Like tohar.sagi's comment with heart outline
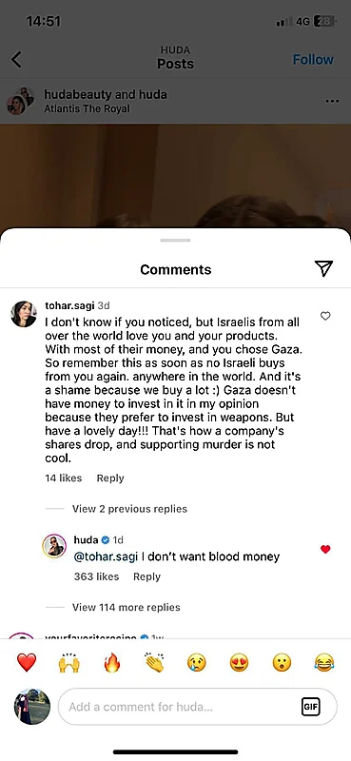This screenshot has width=351, height=761. (325, 316)
